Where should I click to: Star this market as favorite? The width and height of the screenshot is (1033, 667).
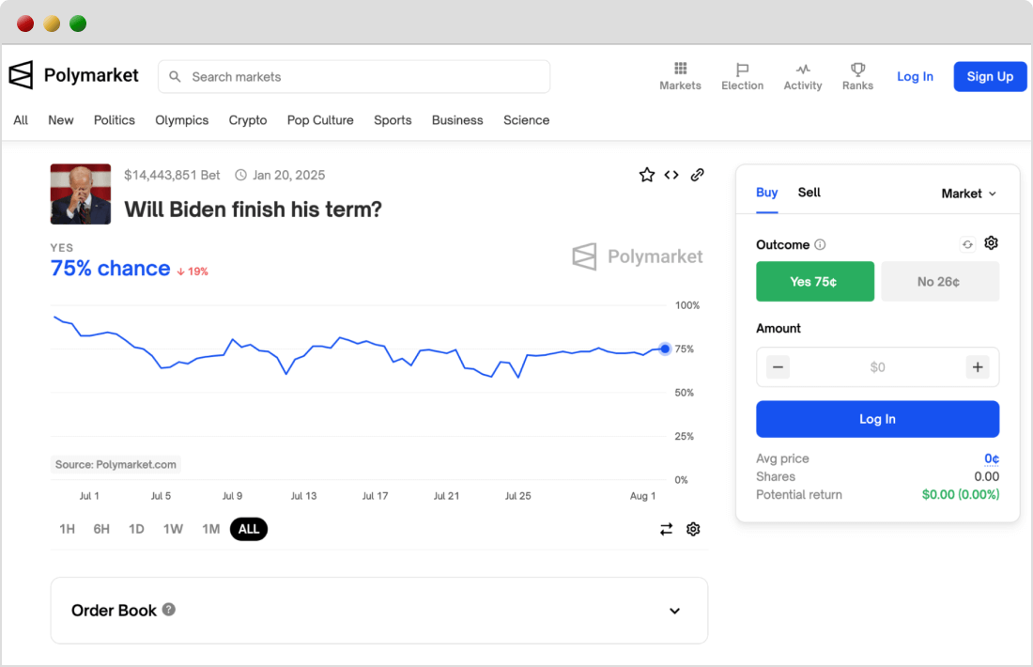pos(647,175)
